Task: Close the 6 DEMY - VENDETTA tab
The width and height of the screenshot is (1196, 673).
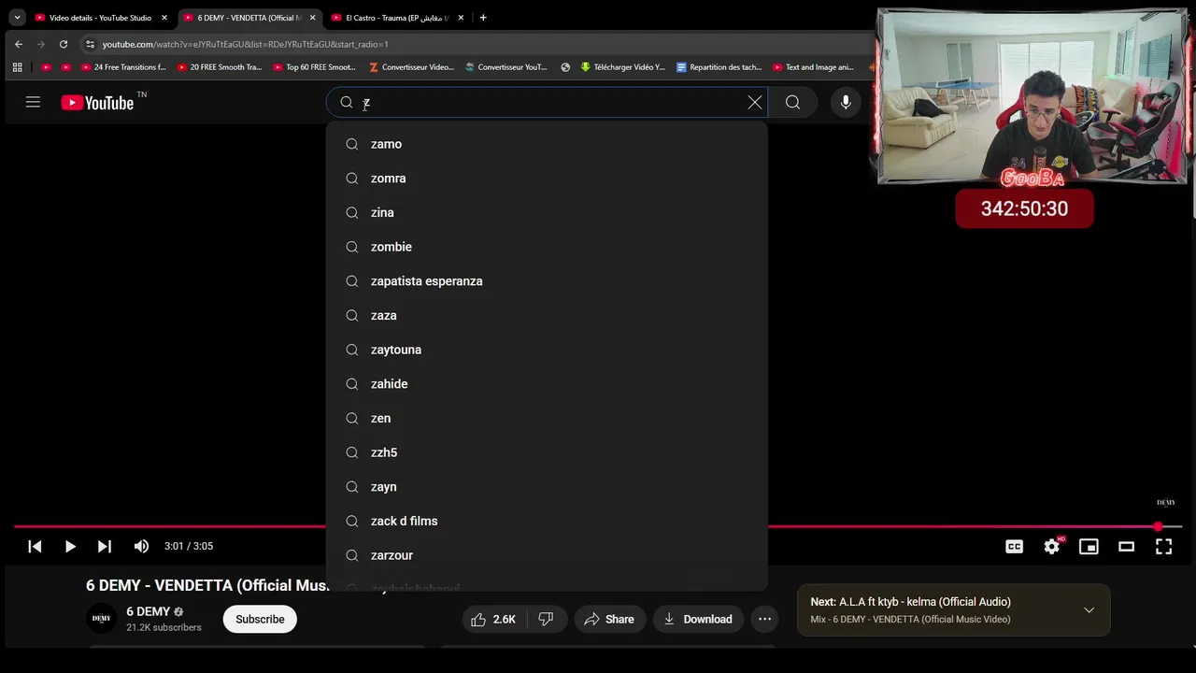Action: 312,18
